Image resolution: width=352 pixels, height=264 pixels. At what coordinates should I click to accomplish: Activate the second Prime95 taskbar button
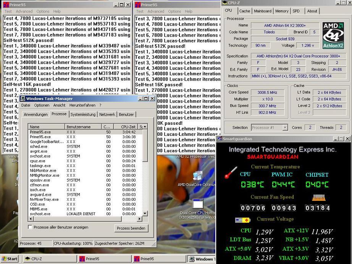pos(159,259)
